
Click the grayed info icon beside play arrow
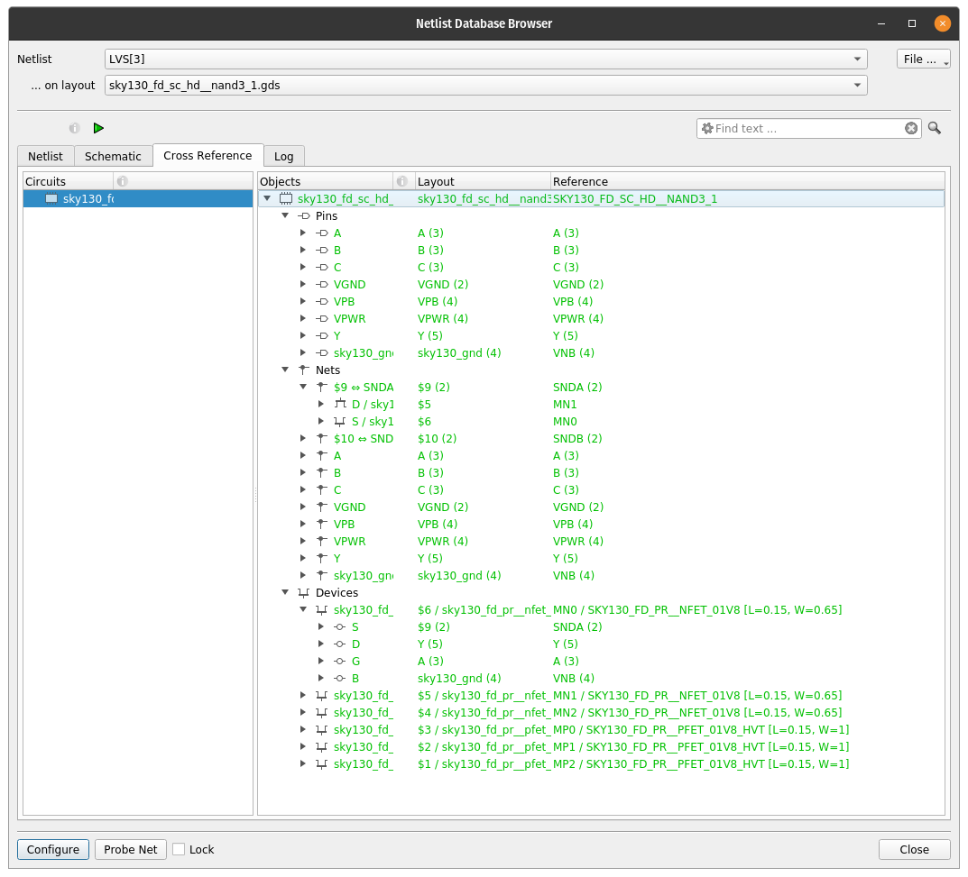click(x=75, y=128)
